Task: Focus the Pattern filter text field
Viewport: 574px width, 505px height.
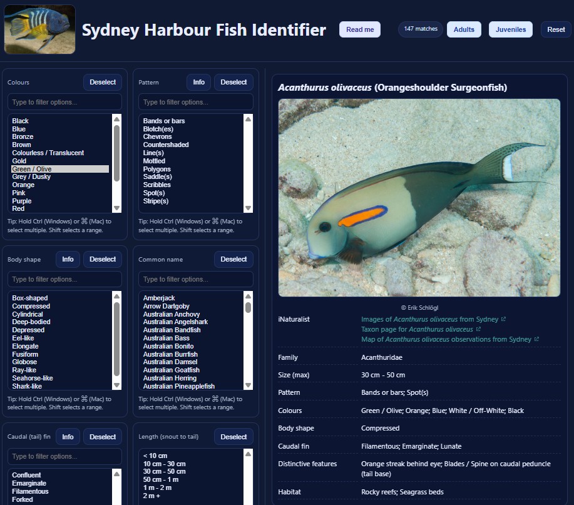Action: pyautogui.click(x=195, y=102)
